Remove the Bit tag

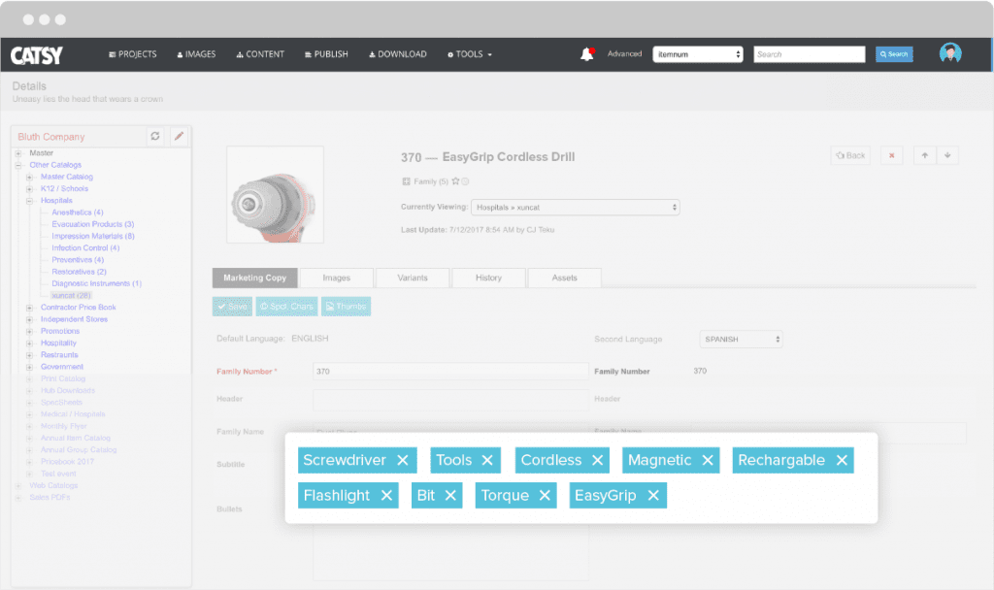450,496
